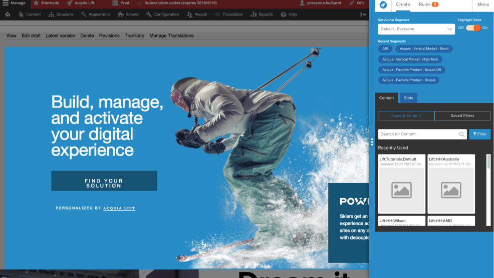Viewport: 494px width, 278px height.
Task: Switch to the Slots tab
Action: (x=408, y=98)
